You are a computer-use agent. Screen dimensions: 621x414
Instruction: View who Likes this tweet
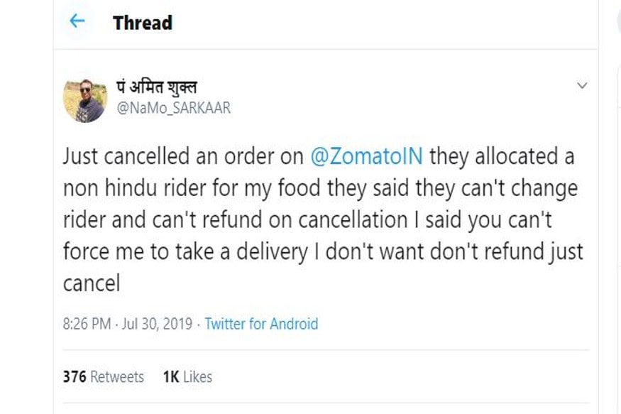coord(198,376)
